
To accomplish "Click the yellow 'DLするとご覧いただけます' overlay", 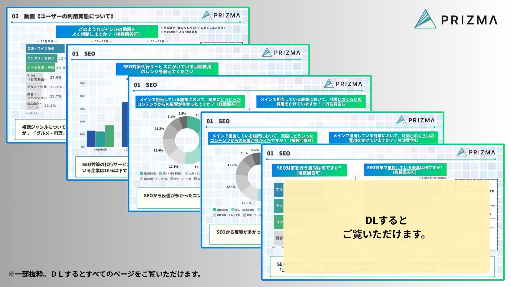I will 386,227.
